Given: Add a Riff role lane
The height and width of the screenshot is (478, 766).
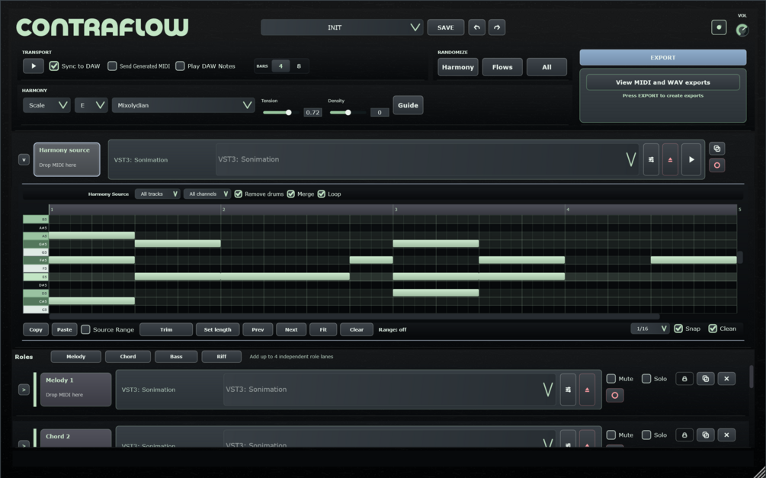Looking at the screenshot, I should tap(222, 357).
